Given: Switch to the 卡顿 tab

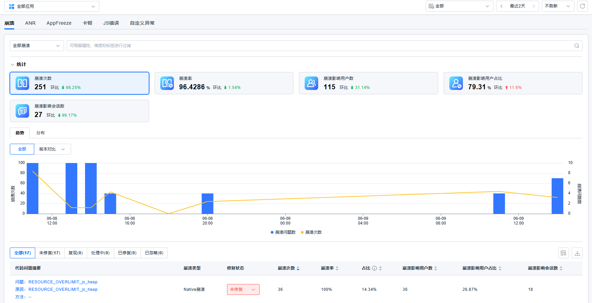Looking at the screenshot, I should click(87, 23).
